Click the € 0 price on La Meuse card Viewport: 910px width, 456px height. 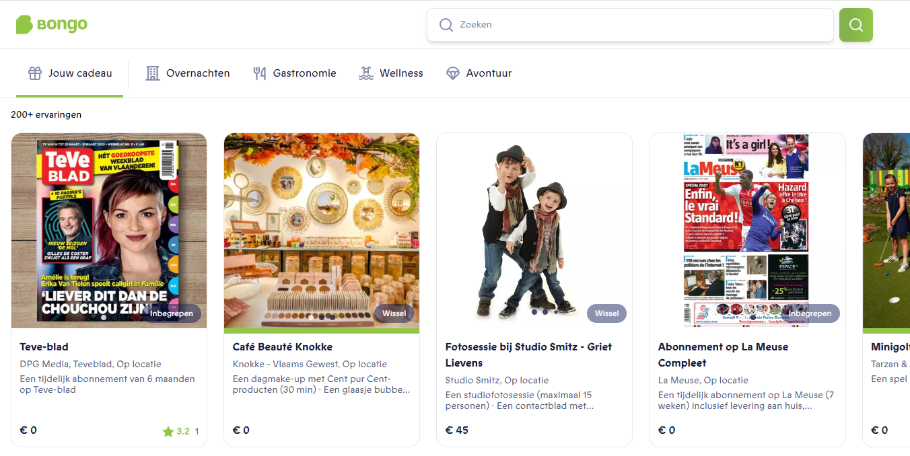666,430
